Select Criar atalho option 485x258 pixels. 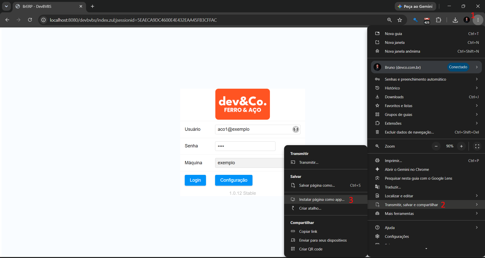tap(326, 208)
